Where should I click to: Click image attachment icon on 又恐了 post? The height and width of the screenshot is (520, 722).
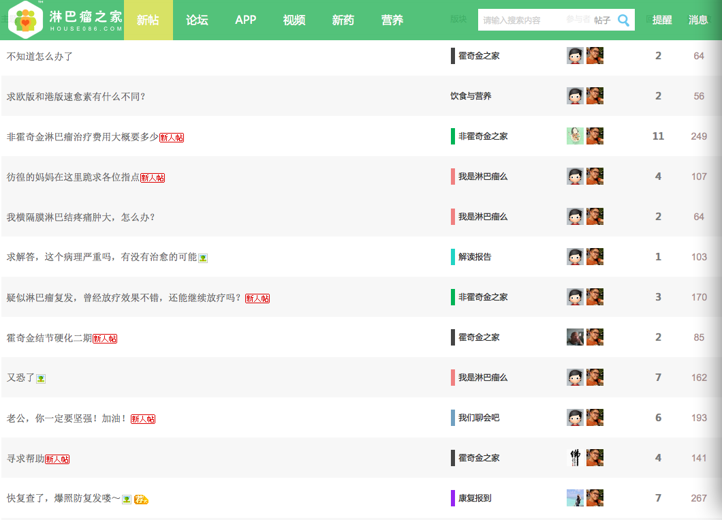[41, 379]
